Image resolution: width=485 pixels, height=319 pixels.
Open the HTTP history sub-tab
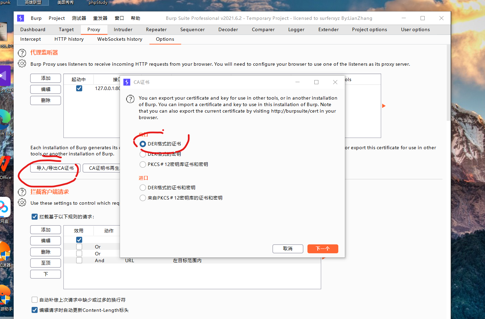[69, 39]
